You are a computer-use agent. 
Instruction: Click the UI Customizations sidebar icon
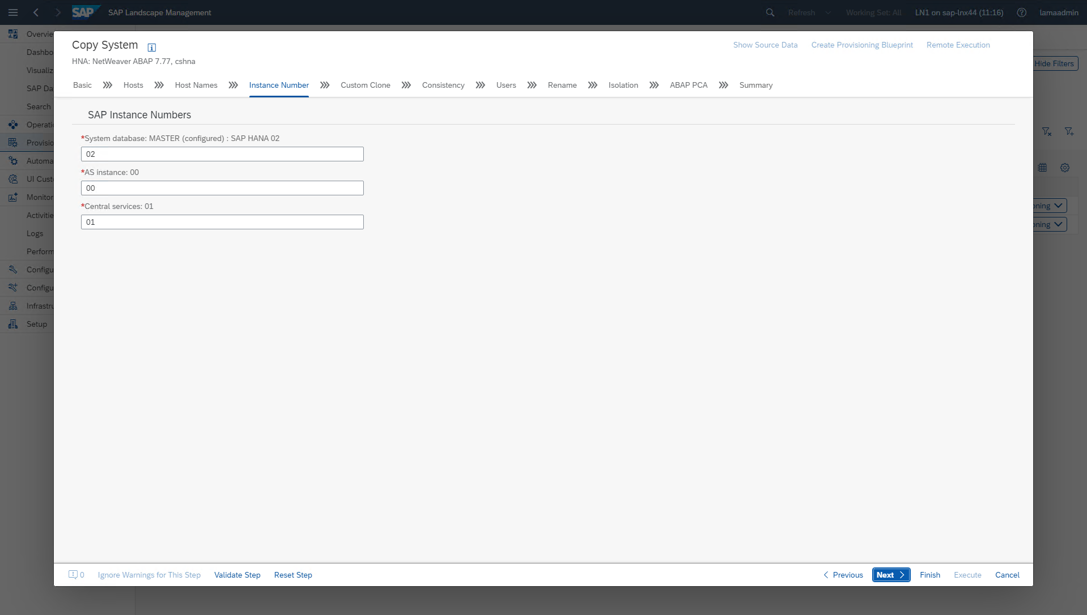[x=13, y=179]
